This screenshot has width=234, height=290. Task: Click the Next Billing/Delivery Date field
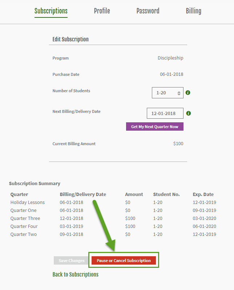165,113
